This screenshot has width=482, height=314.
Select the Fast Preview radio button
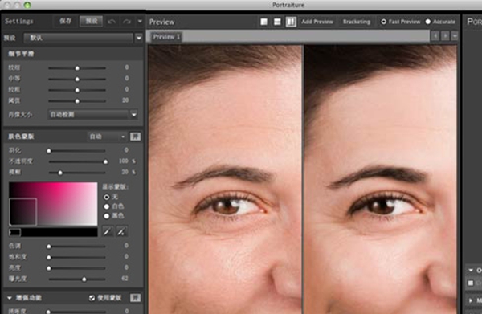tap(384, 22)
